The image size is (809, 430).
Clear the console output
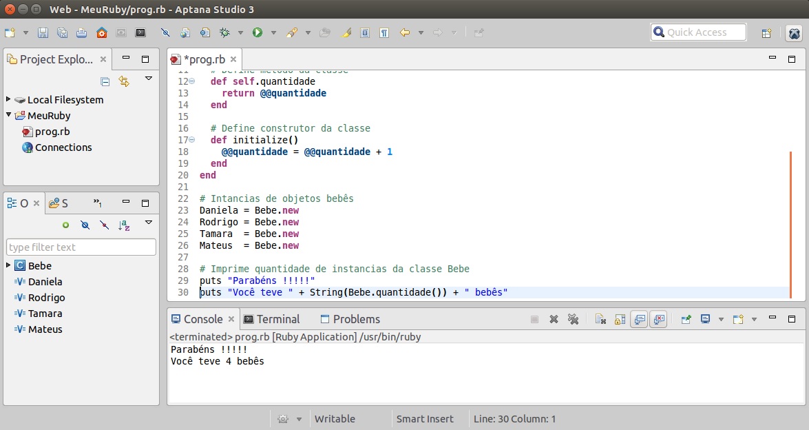tap(600, 319)
